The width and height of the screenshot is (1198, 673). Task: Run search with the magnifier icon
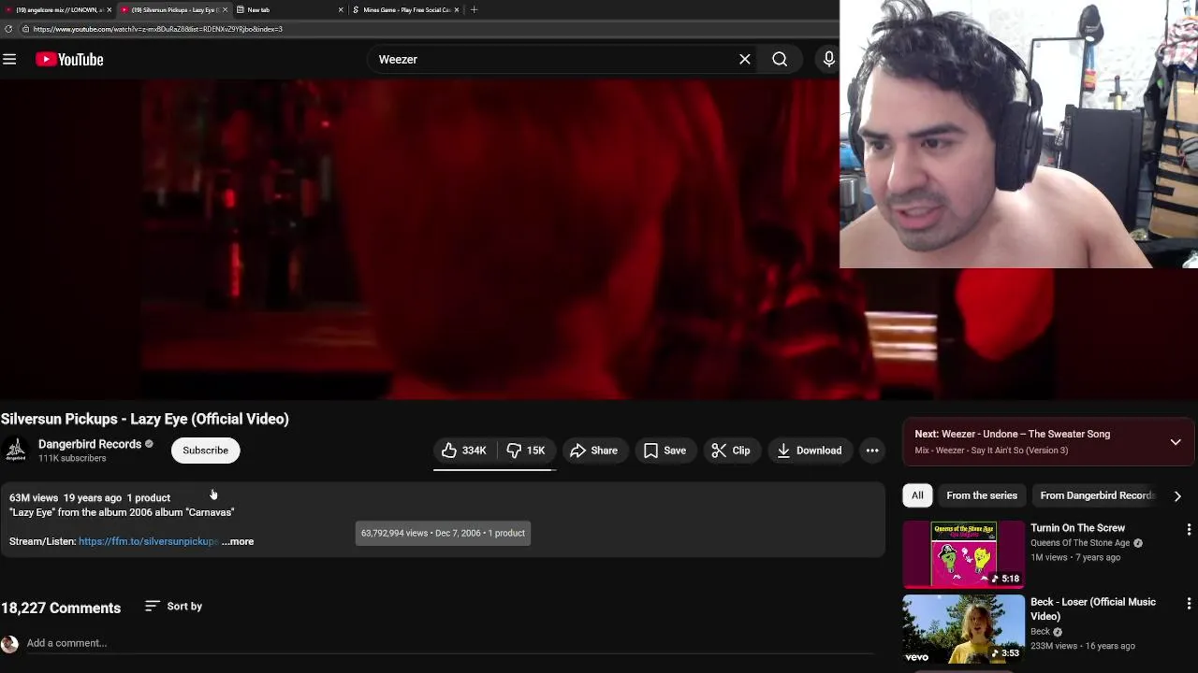point(780,60)
